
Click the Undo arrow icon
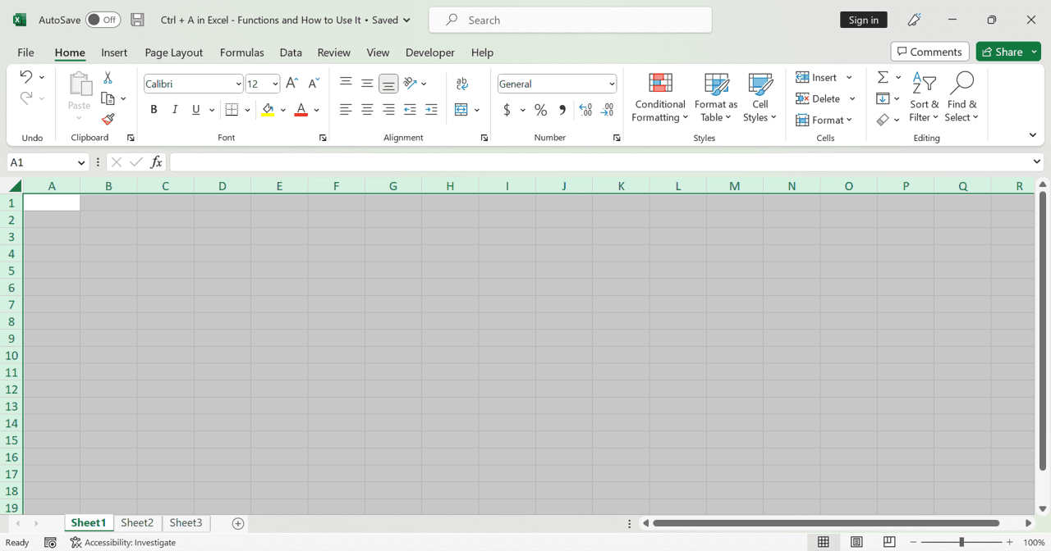pyautogui.click(x=25, y=76)
